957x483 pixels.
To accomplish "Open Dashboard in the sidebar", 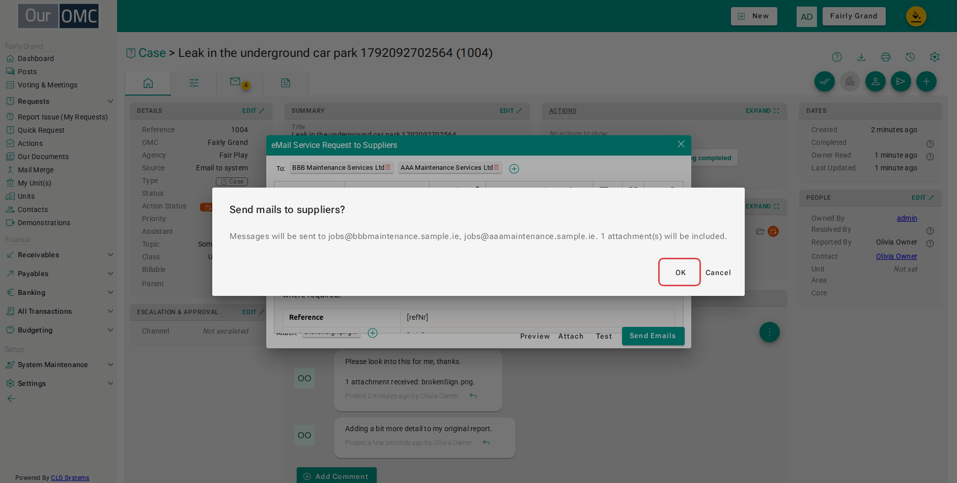I will point(36,58).
